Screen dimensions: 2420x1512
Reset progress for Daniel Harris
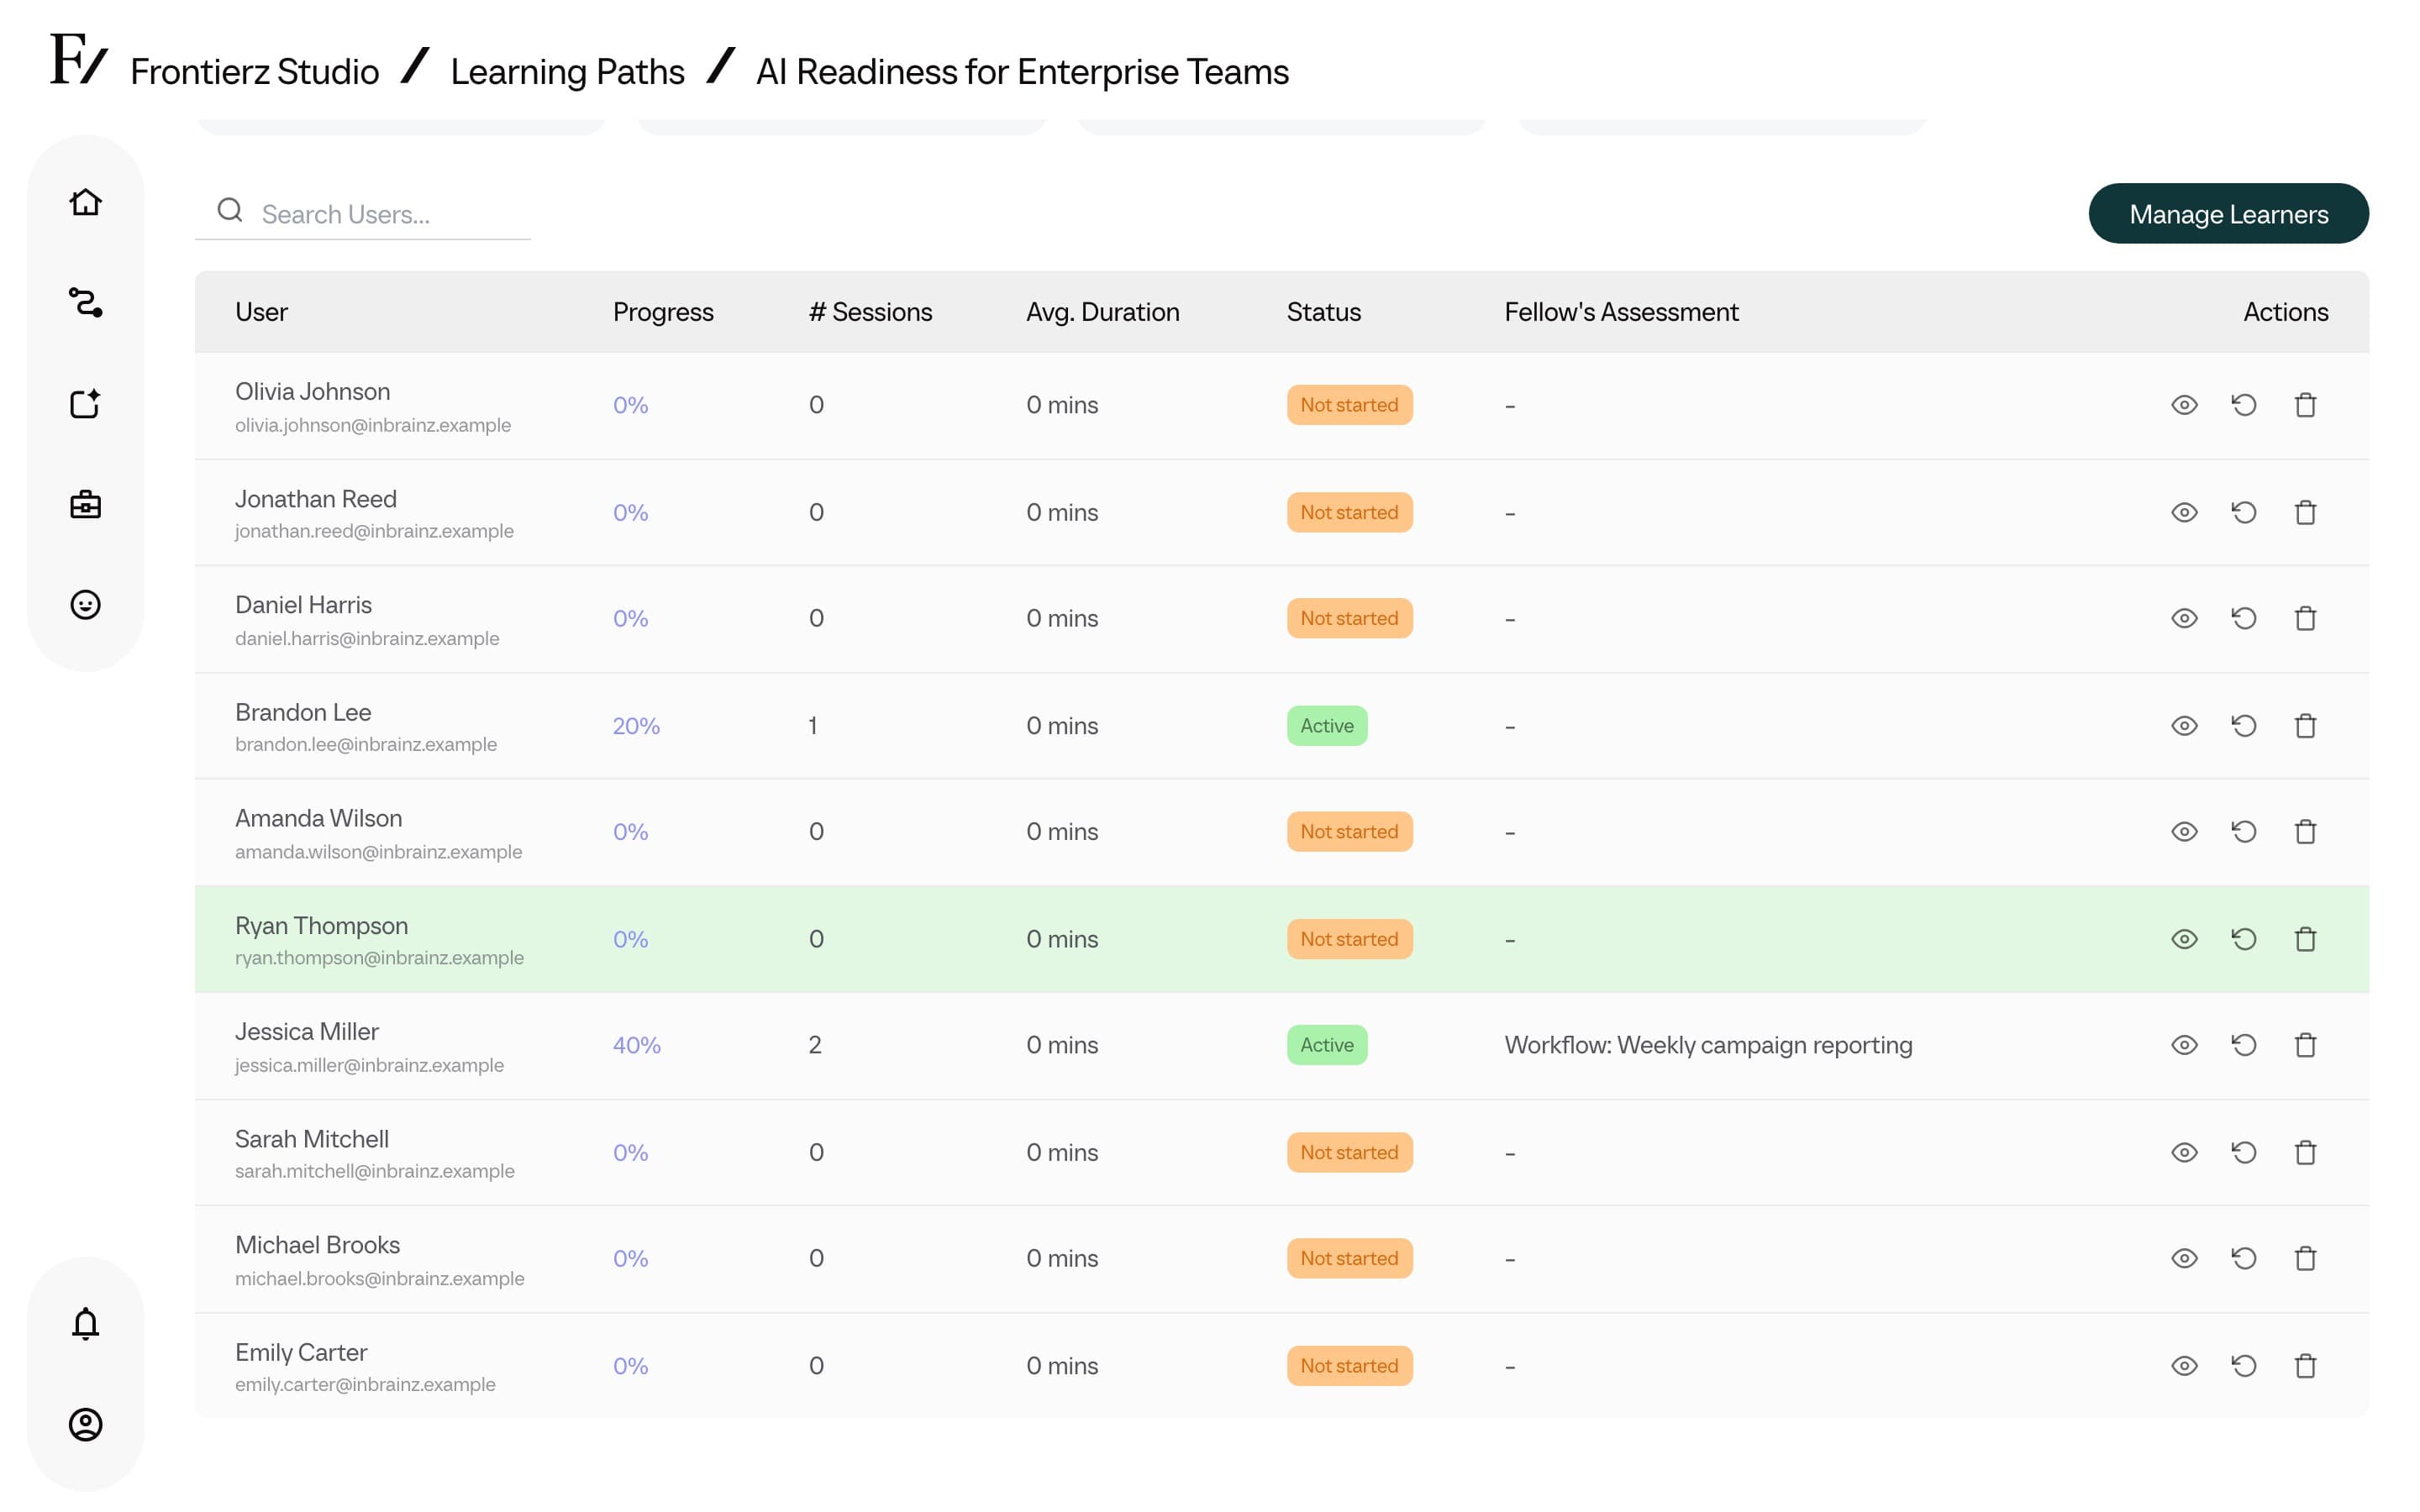[2244, 618]
